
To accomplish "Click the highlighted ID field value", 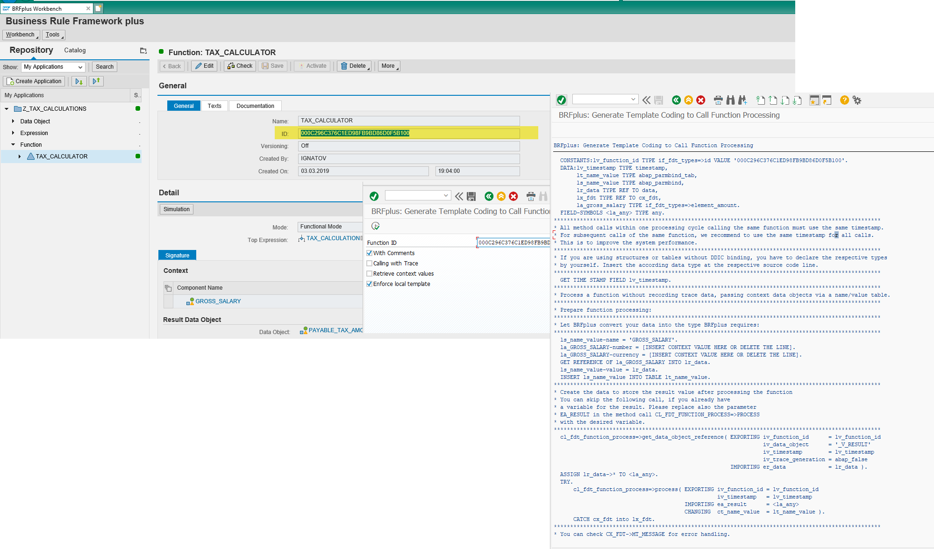I will tap(355, 133).
